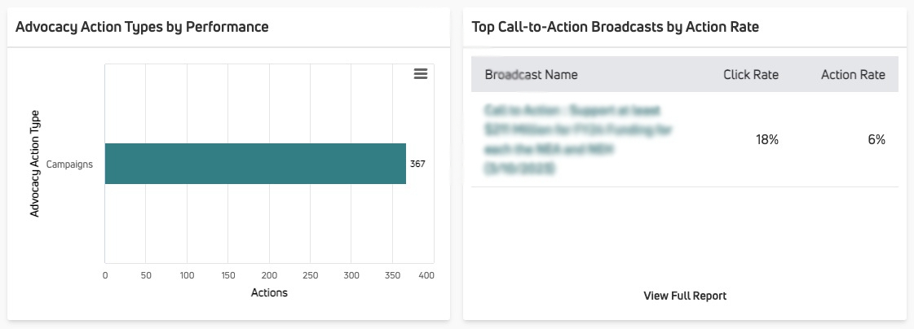Open the chart hamburger menu icon
Viewport: 914px width, 329px height.
(x=420, y=73)
